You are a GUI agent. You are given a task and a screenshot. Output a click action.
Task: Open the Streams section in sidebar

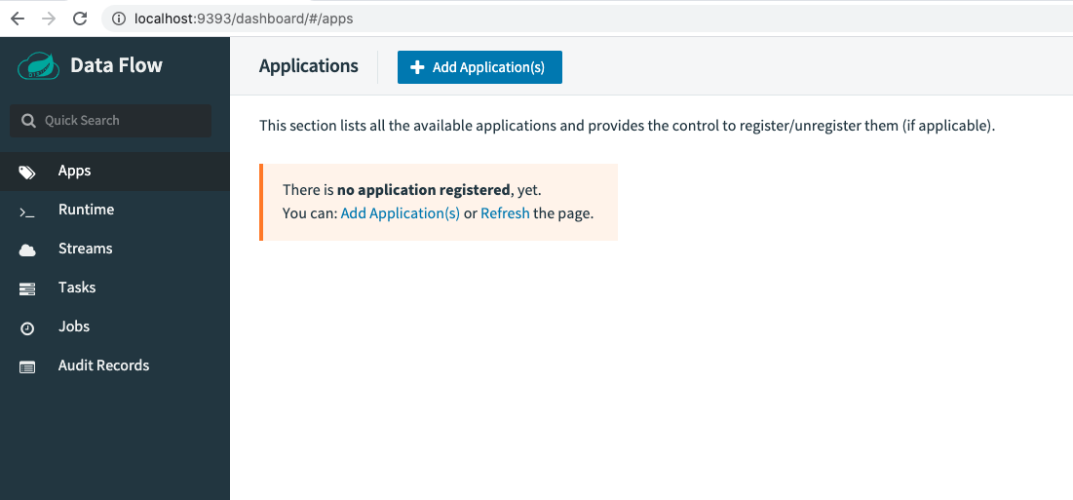click(85, 249)
